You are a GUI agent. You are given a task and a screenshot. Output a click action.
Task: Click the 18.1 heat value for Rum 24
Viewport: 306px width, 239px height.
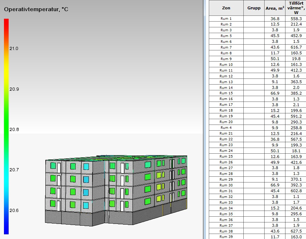(x=296, y=151)
